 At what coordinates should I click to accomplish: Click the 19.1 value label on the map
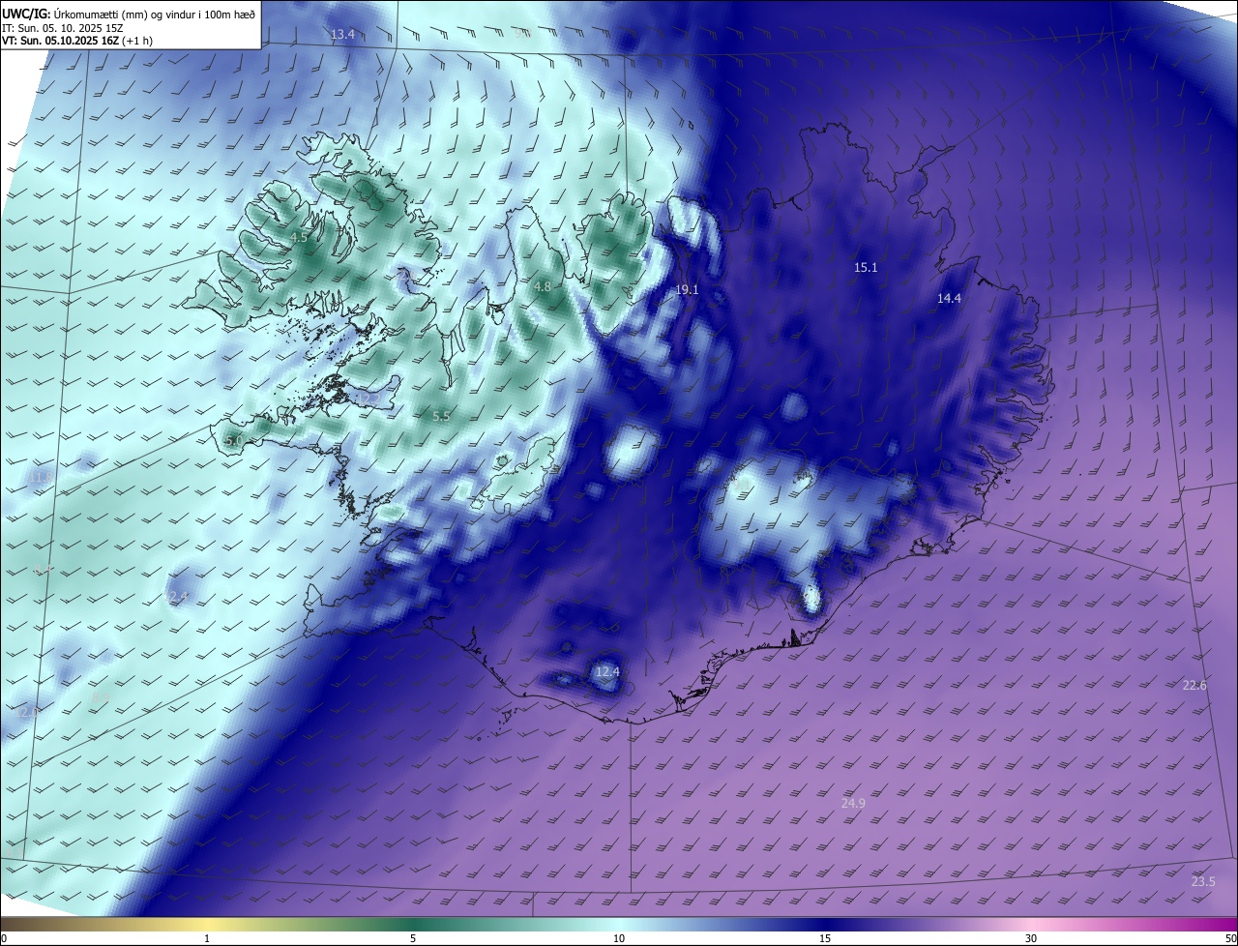point(687,290)
